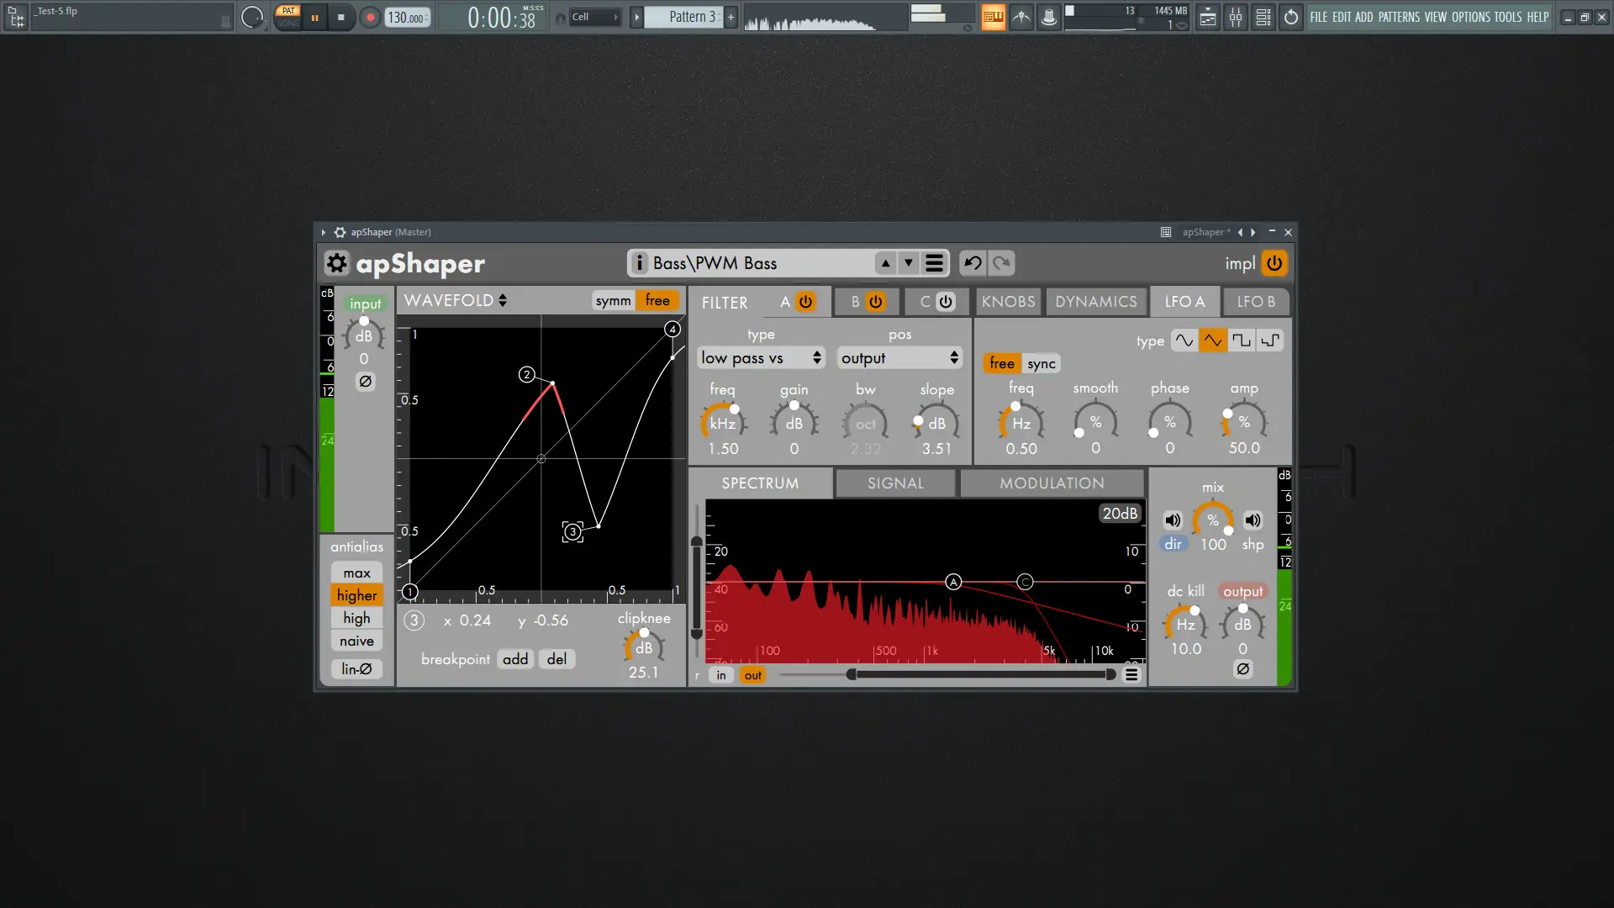Open apShaper settings gear icon
The height and width of the screenshot is (908, 1614).
pyautogui.click(x=336, y=264)
